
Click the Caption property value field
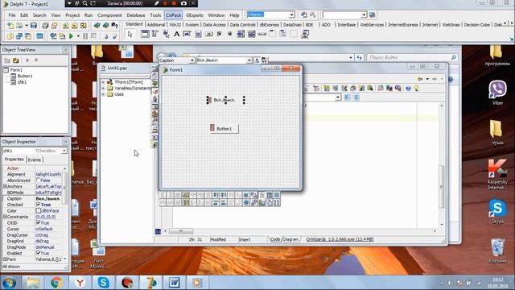[49, 199]
